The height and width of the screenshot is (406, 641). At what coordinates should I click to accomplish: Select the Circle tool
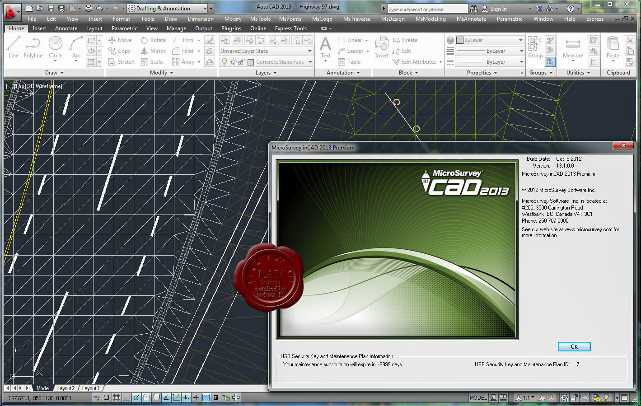56,48
